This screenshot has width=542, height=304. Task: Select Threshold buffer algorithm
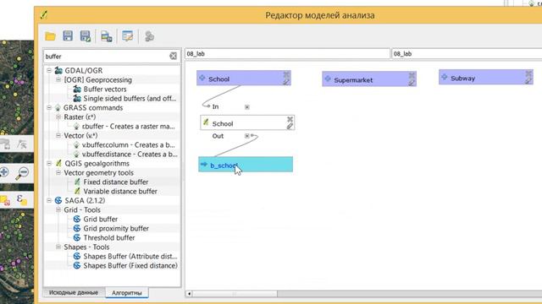(109, 238)
